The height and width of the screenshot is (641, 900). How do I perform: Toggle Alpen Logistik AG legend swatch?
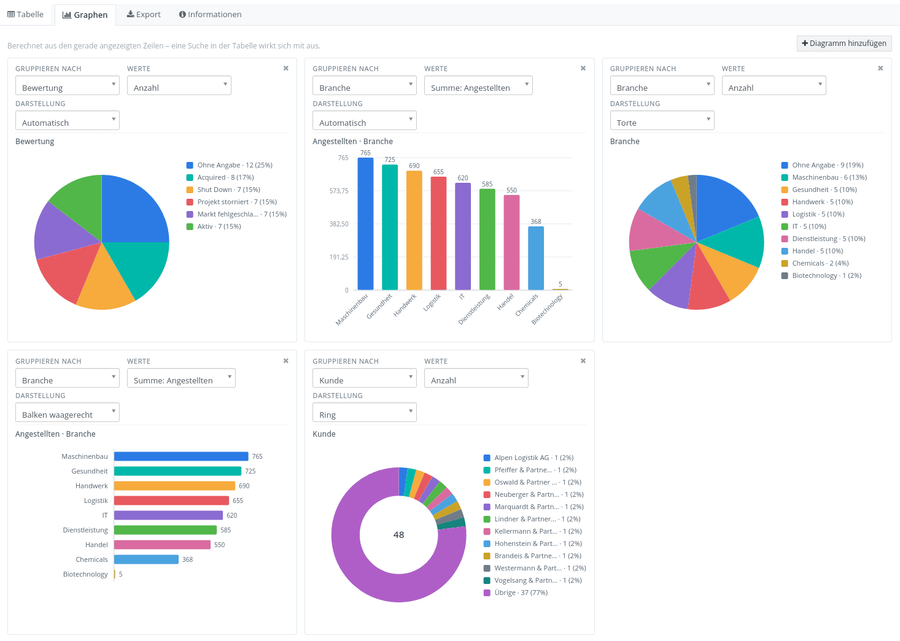point(487,458)
